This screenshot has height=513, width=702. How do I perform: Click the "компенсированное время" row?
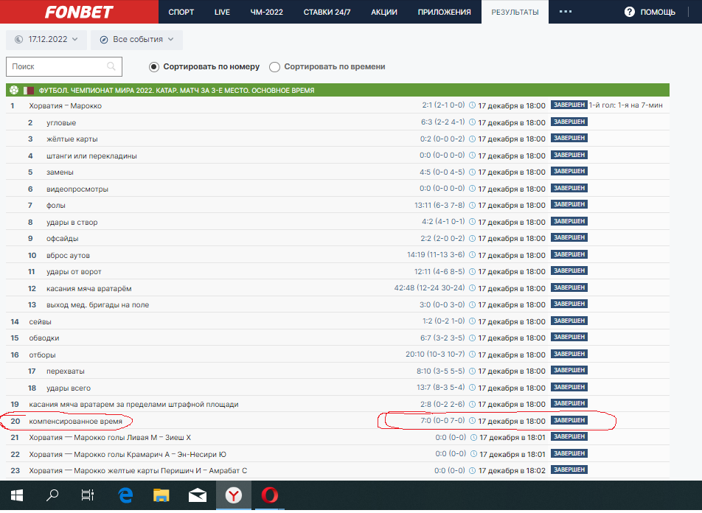(75, 421)
